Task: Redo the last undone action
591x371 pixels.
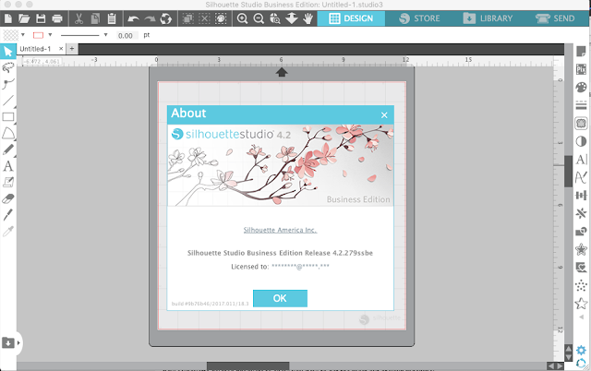Action: click(x=150, y=18)
